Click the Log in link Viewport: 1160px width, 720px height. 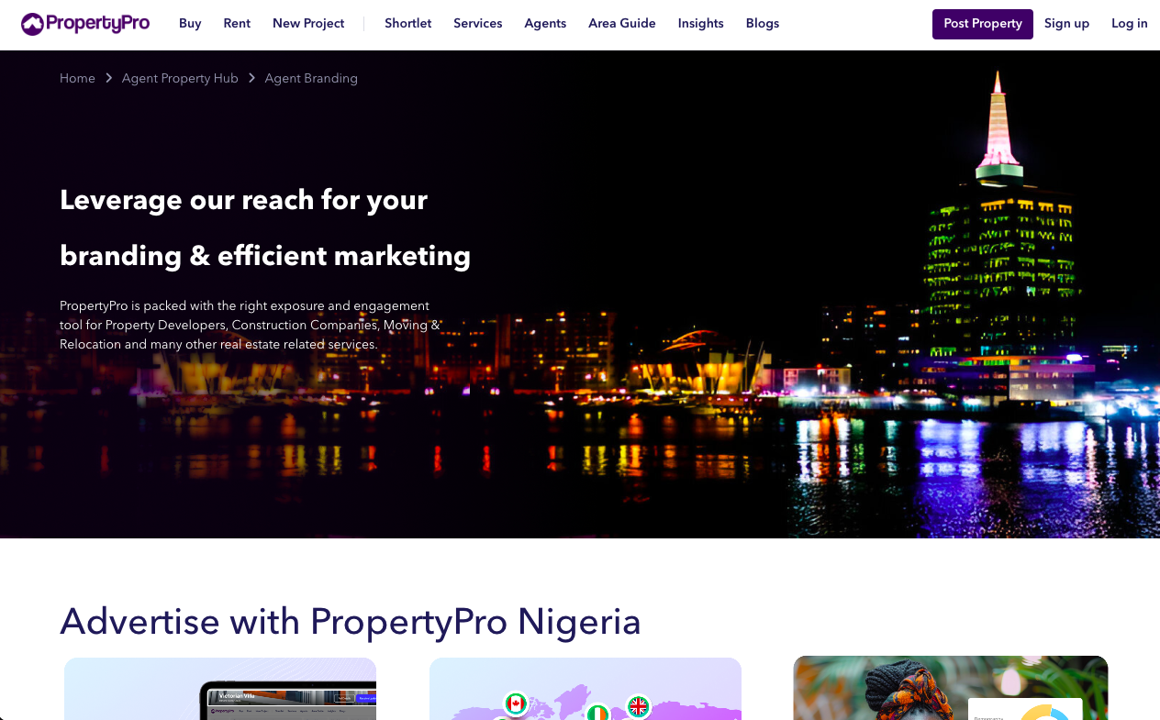tap(1129, 24)
